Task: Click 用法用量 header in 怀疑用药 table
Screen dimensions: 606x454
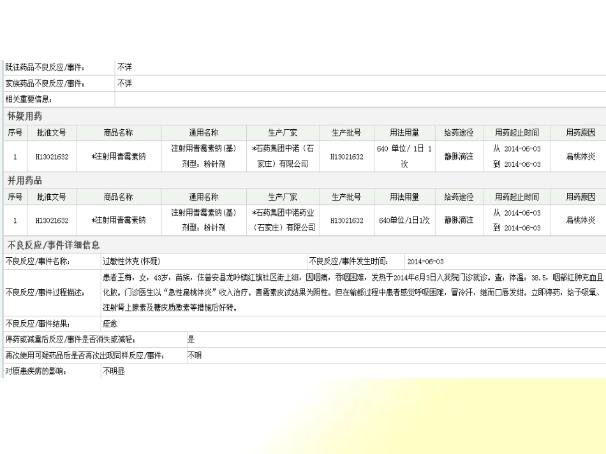Action: tap(404, 132)
